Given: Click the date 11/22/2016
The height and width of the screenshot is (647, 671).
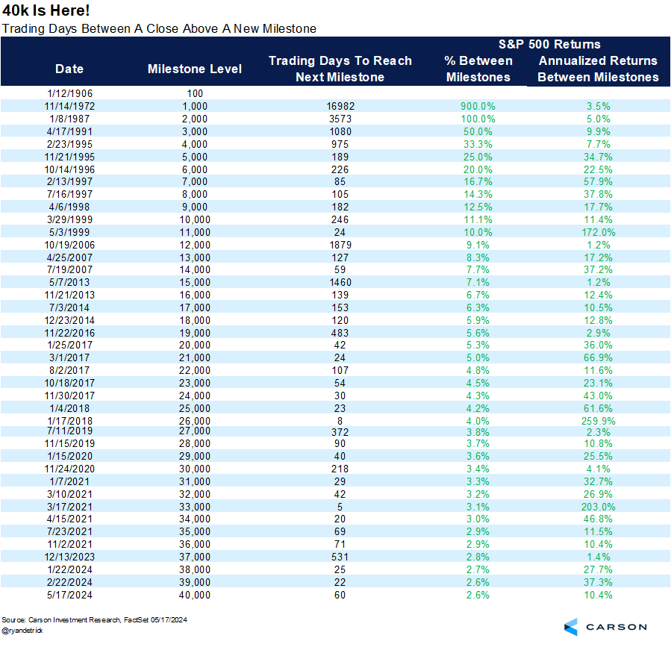Looking at the screenshot, I should [69, 333].
